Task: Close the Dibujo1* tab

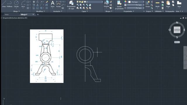Action: point(33,14)
